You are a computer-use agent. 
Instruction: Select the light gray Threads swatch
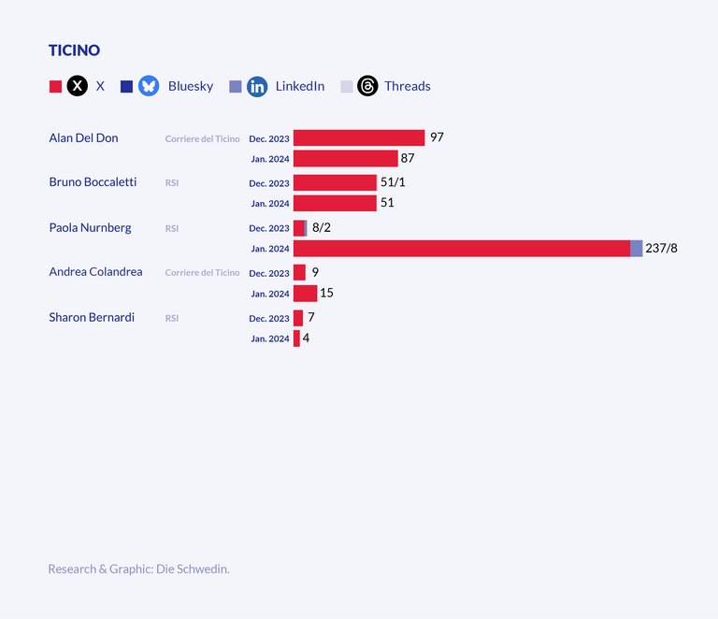tap(347, 86)
